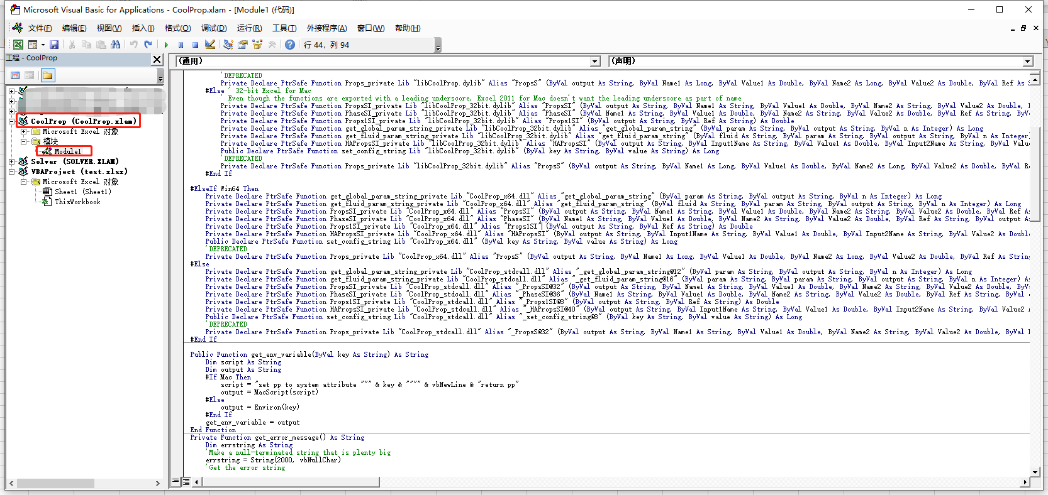Select the 模块 folder item
1048x495 pixels.
(x=50, y=141)
